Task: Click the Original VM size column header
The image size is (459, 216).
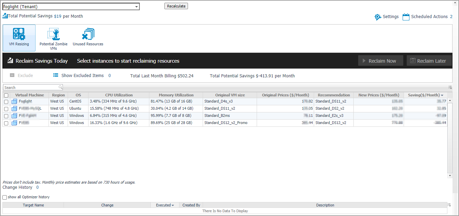Action: (230, 95)
